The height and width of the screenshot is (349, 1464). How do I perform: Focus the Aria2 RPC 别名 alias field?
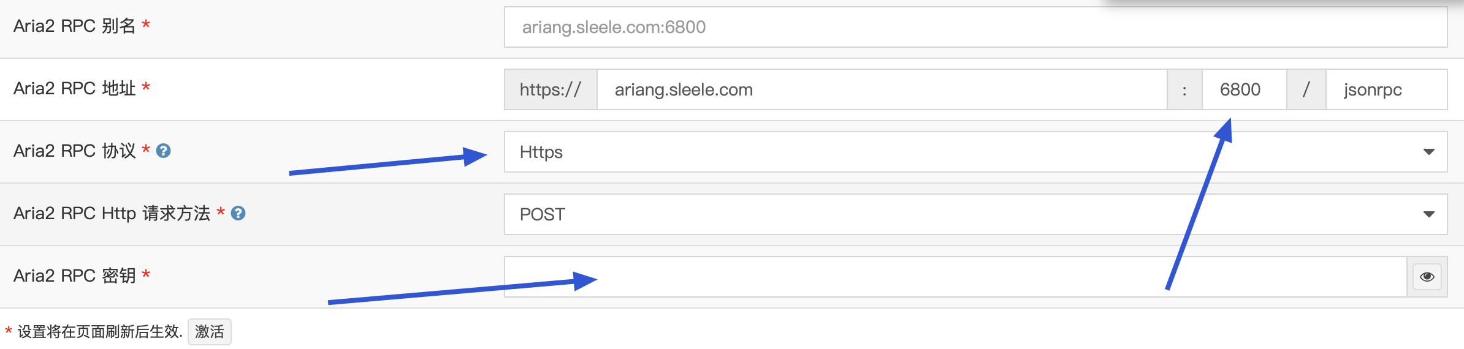click(x=975, y=27)
